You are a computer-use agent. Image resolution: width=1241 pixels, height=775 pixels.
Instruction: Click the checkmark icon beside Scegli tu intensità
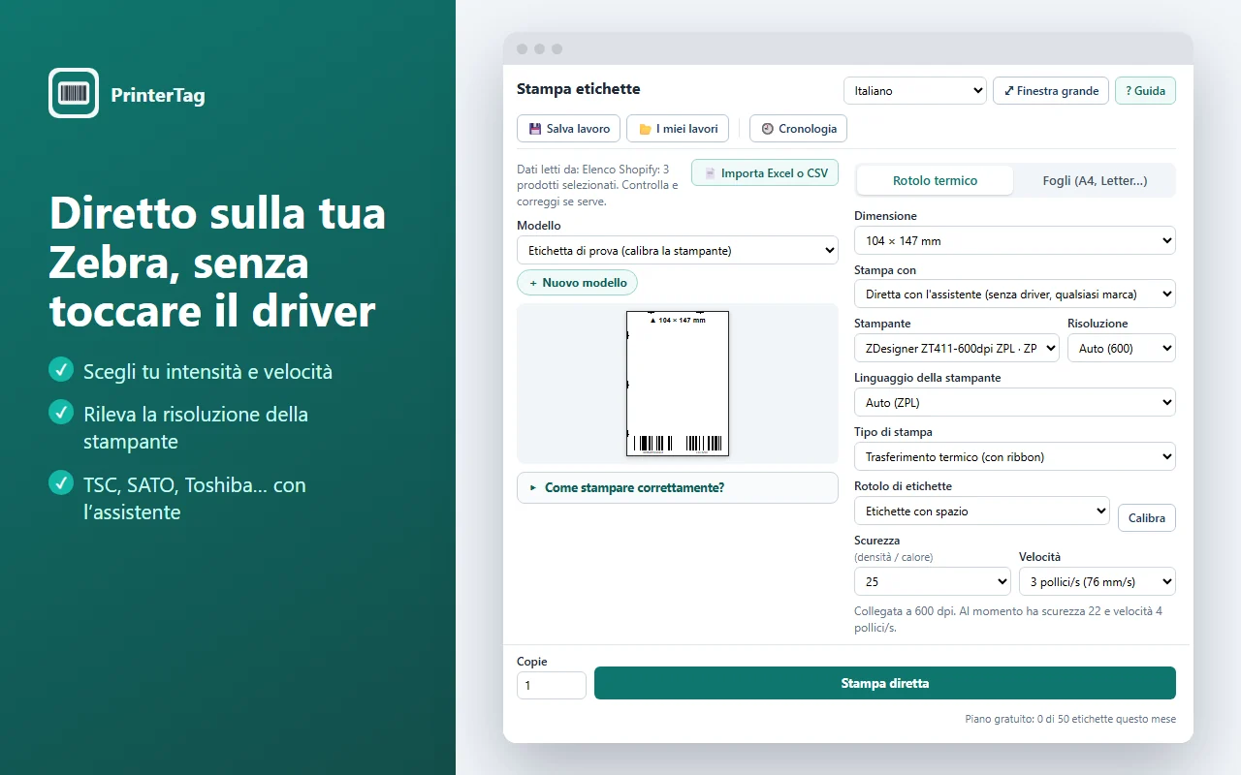pos(61,369)
